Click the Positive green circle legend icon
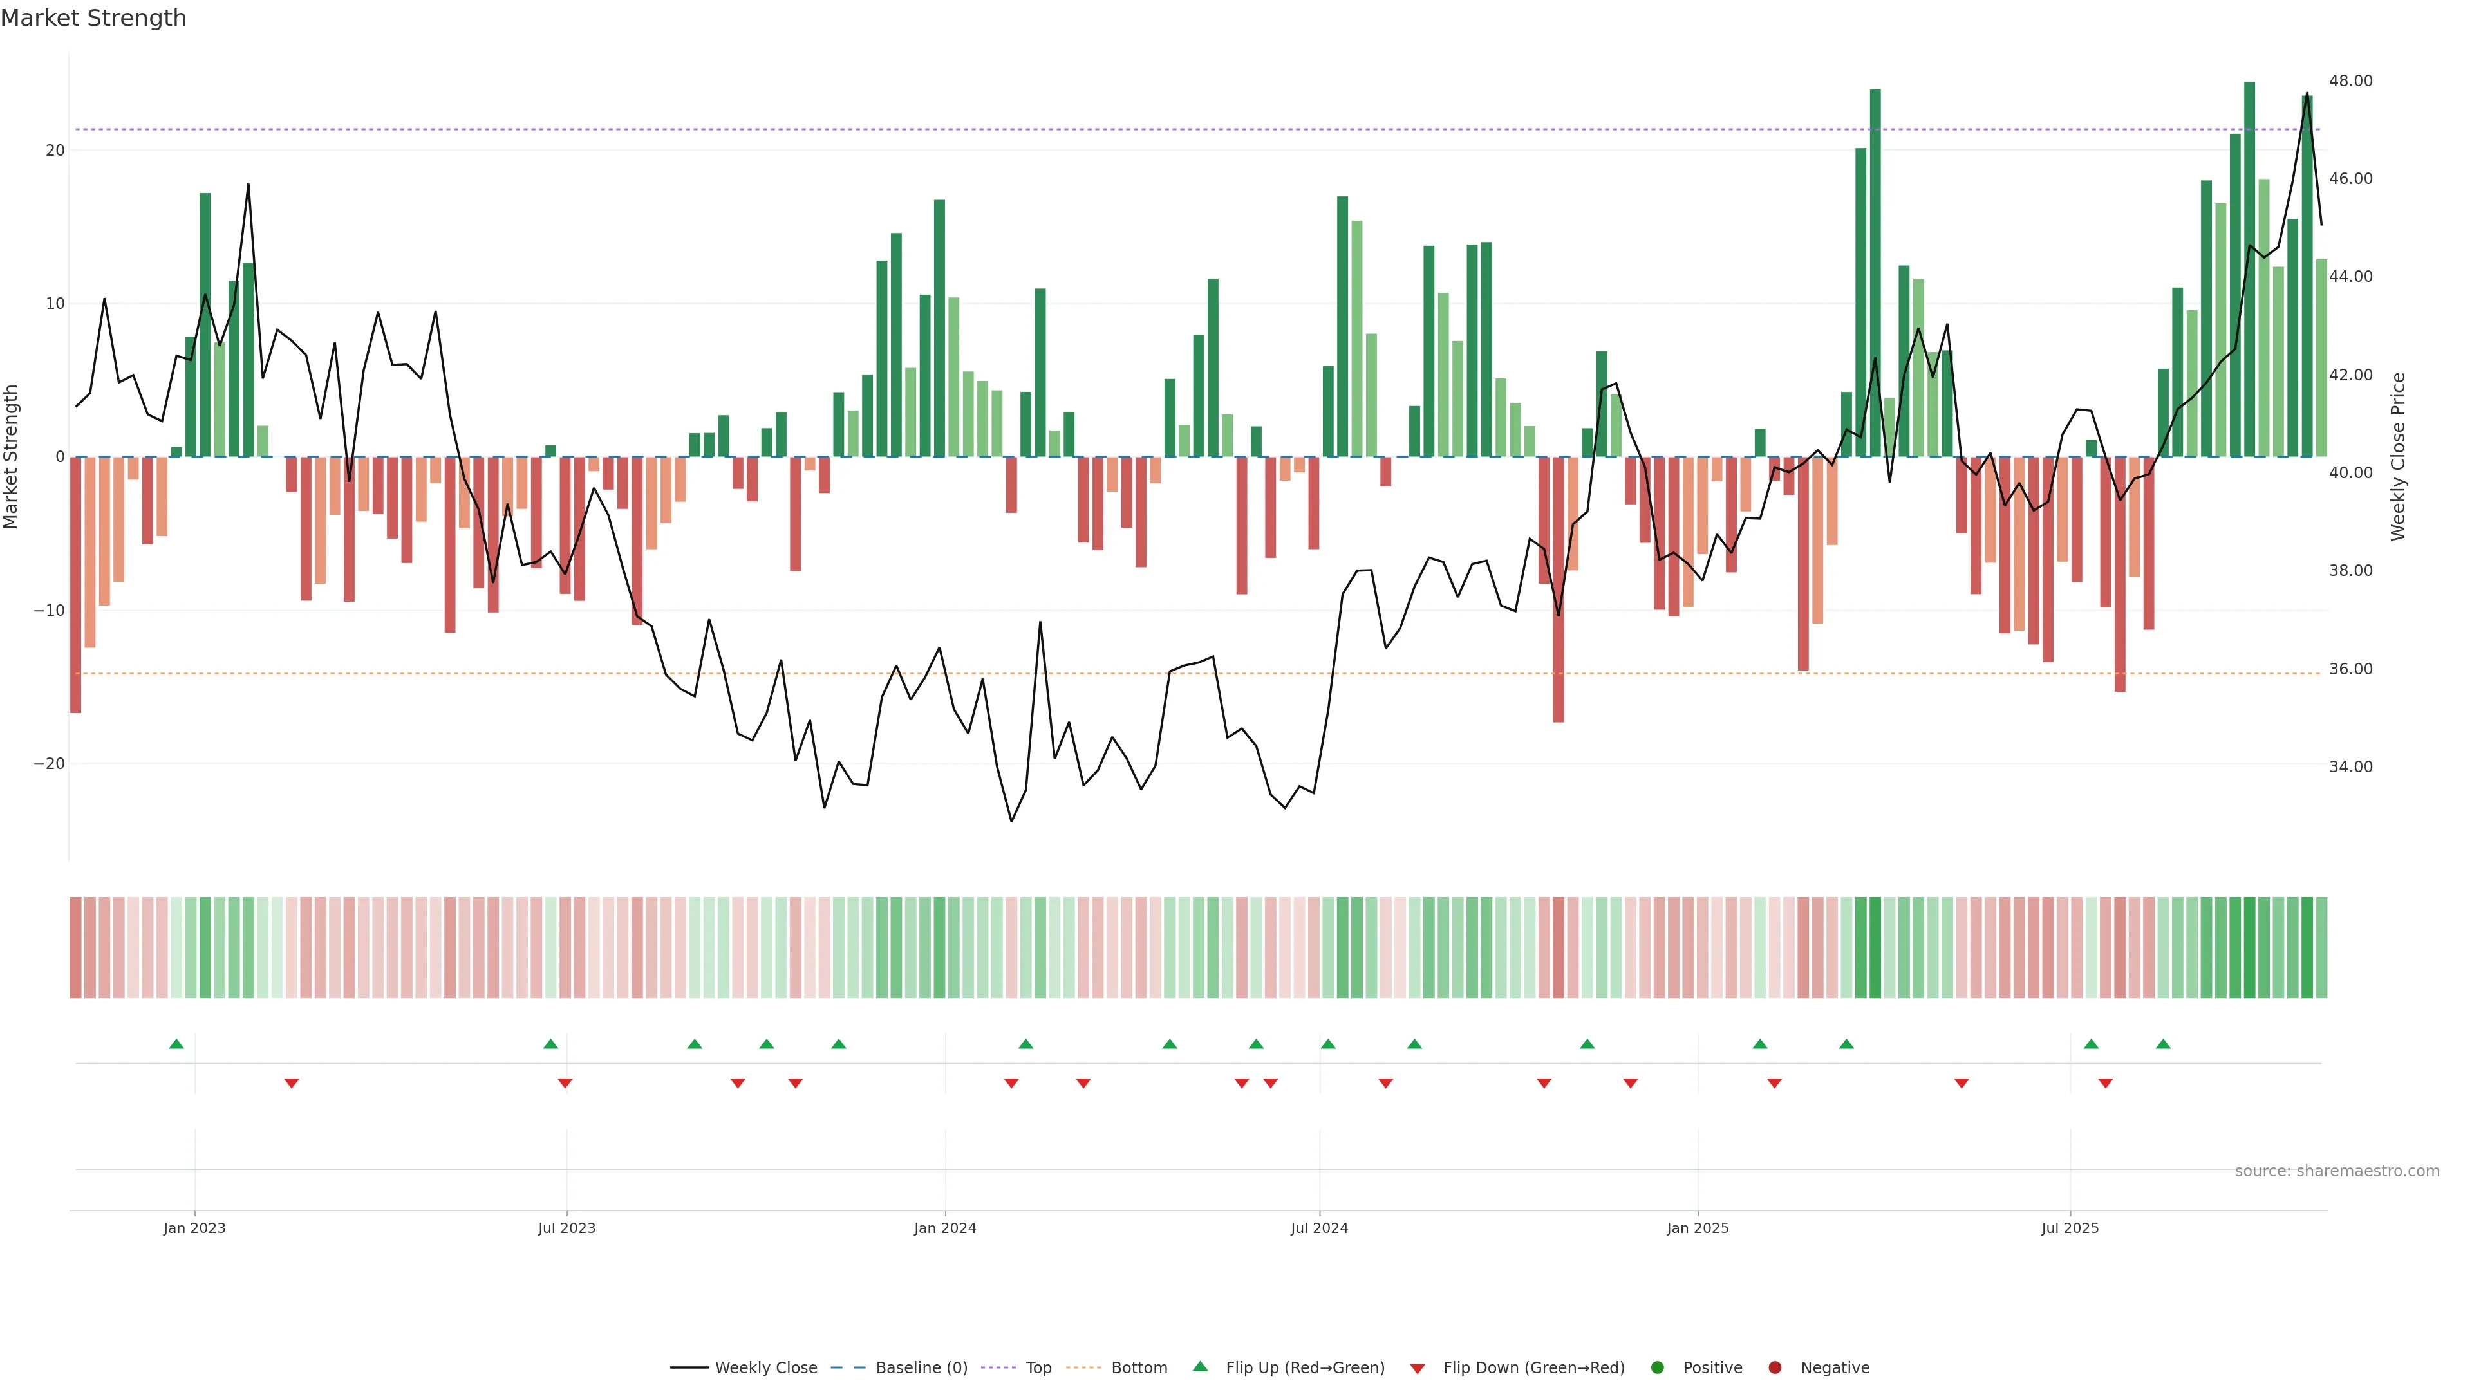 tap(1657, 1368)
